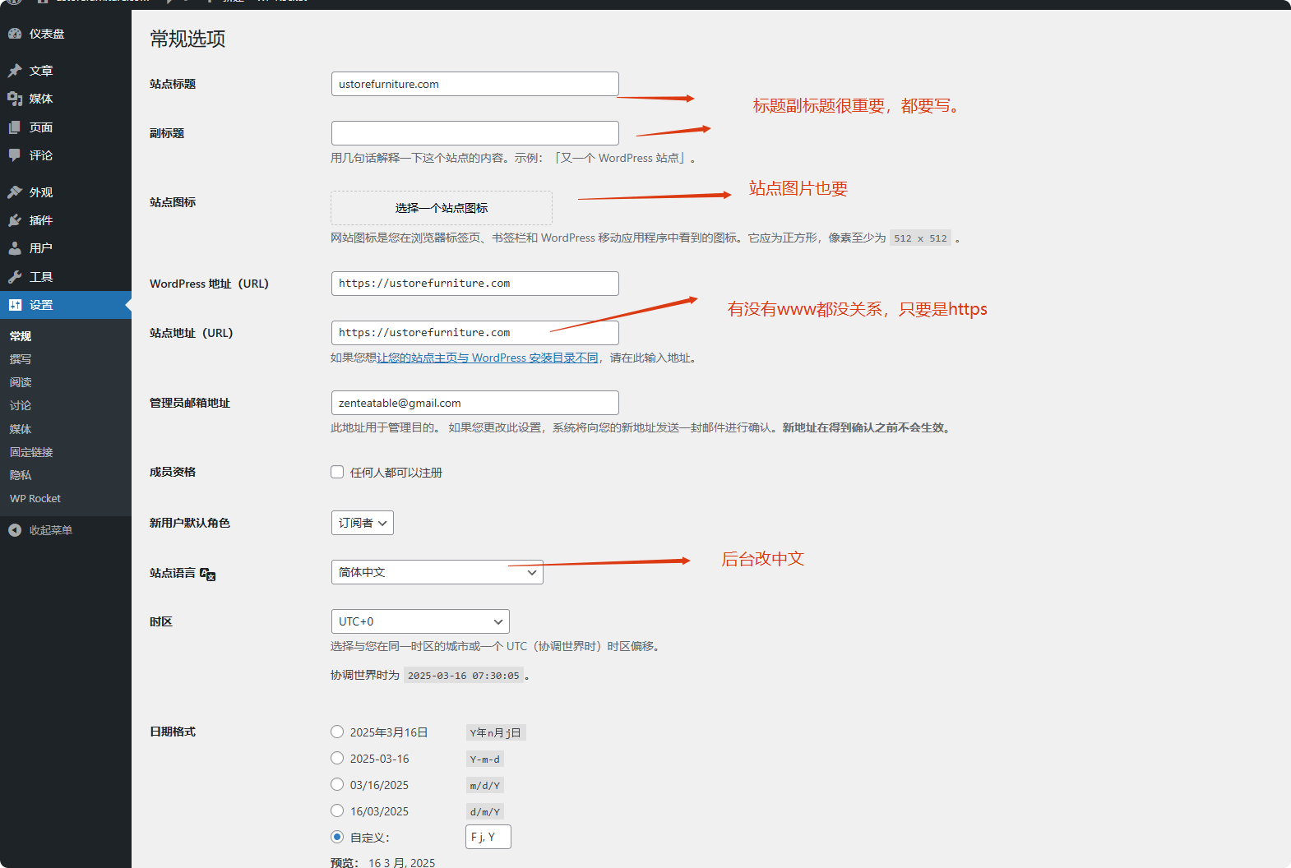The height and width of the screenshot is (868, 1291).
Task: Click the m/d/Y format code
Action: tap(485, 785)
